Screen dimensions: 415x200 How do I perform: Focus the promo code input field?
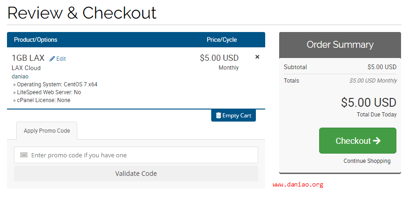pos(140,155)
